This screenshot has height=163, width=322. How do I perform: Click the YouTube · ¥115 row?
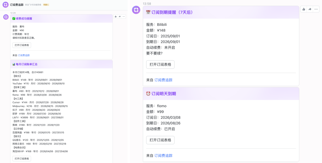tap(38, 83)
